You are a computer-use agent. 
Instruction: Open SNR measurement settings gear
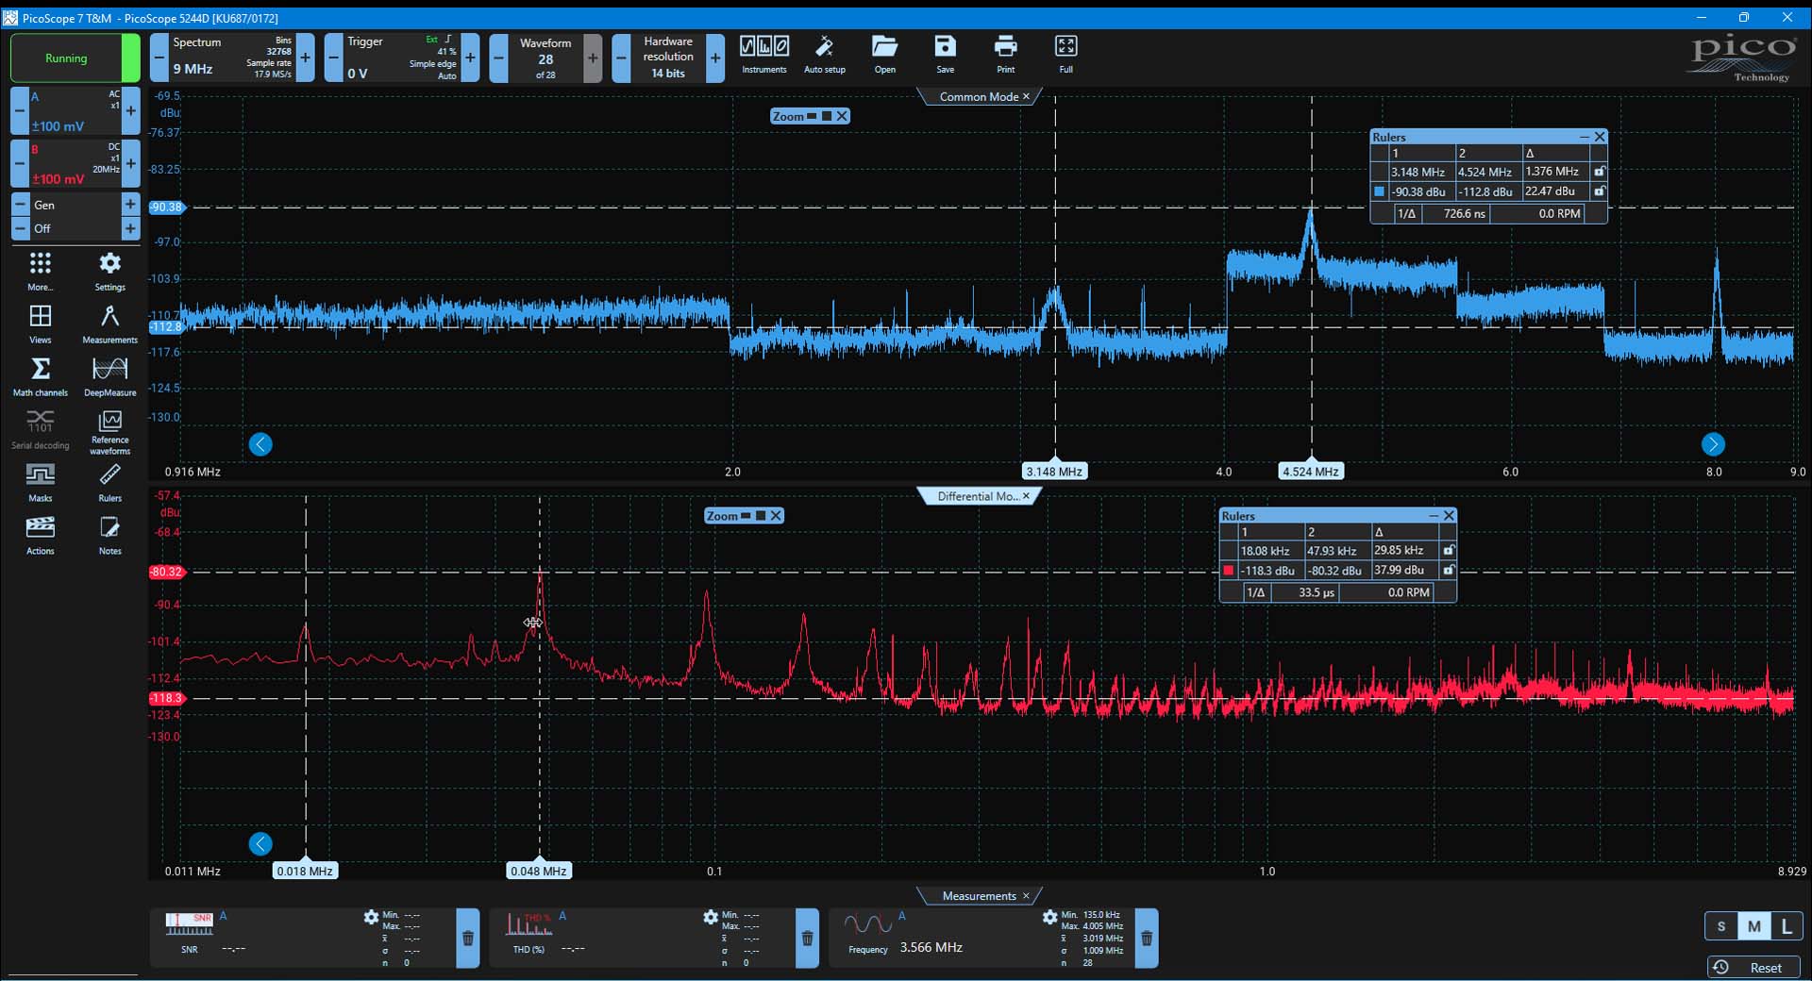pyautogui.click(x=371, y=917)
